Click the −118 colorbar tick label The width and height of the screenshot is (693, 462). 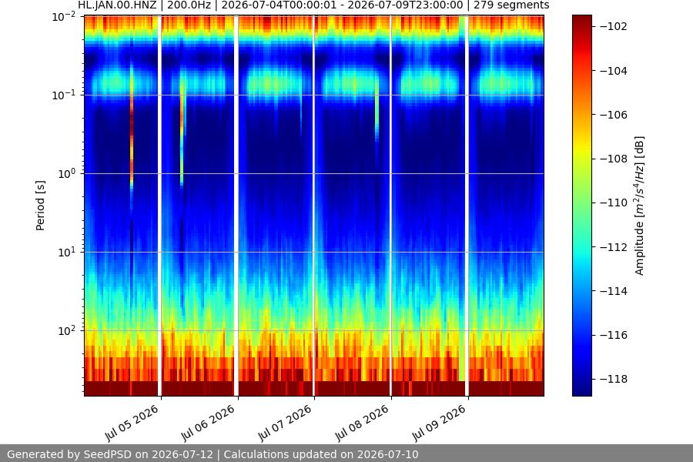614,379
